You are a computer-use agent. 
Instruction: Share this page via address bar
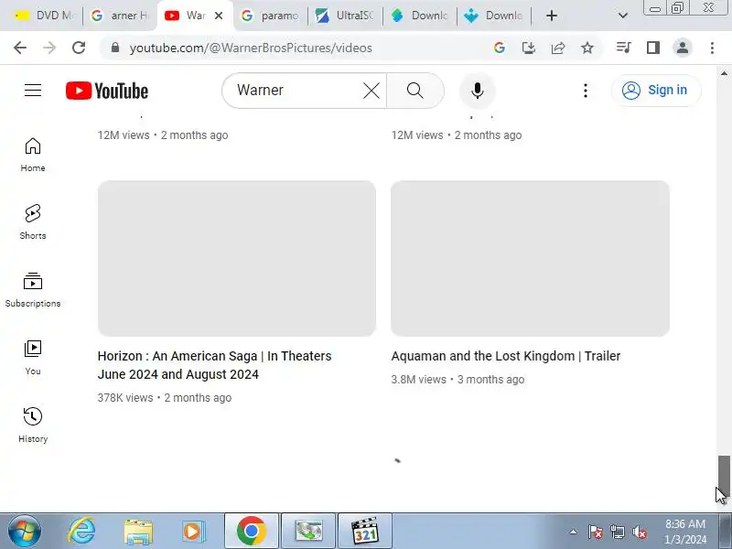point(558,48)
